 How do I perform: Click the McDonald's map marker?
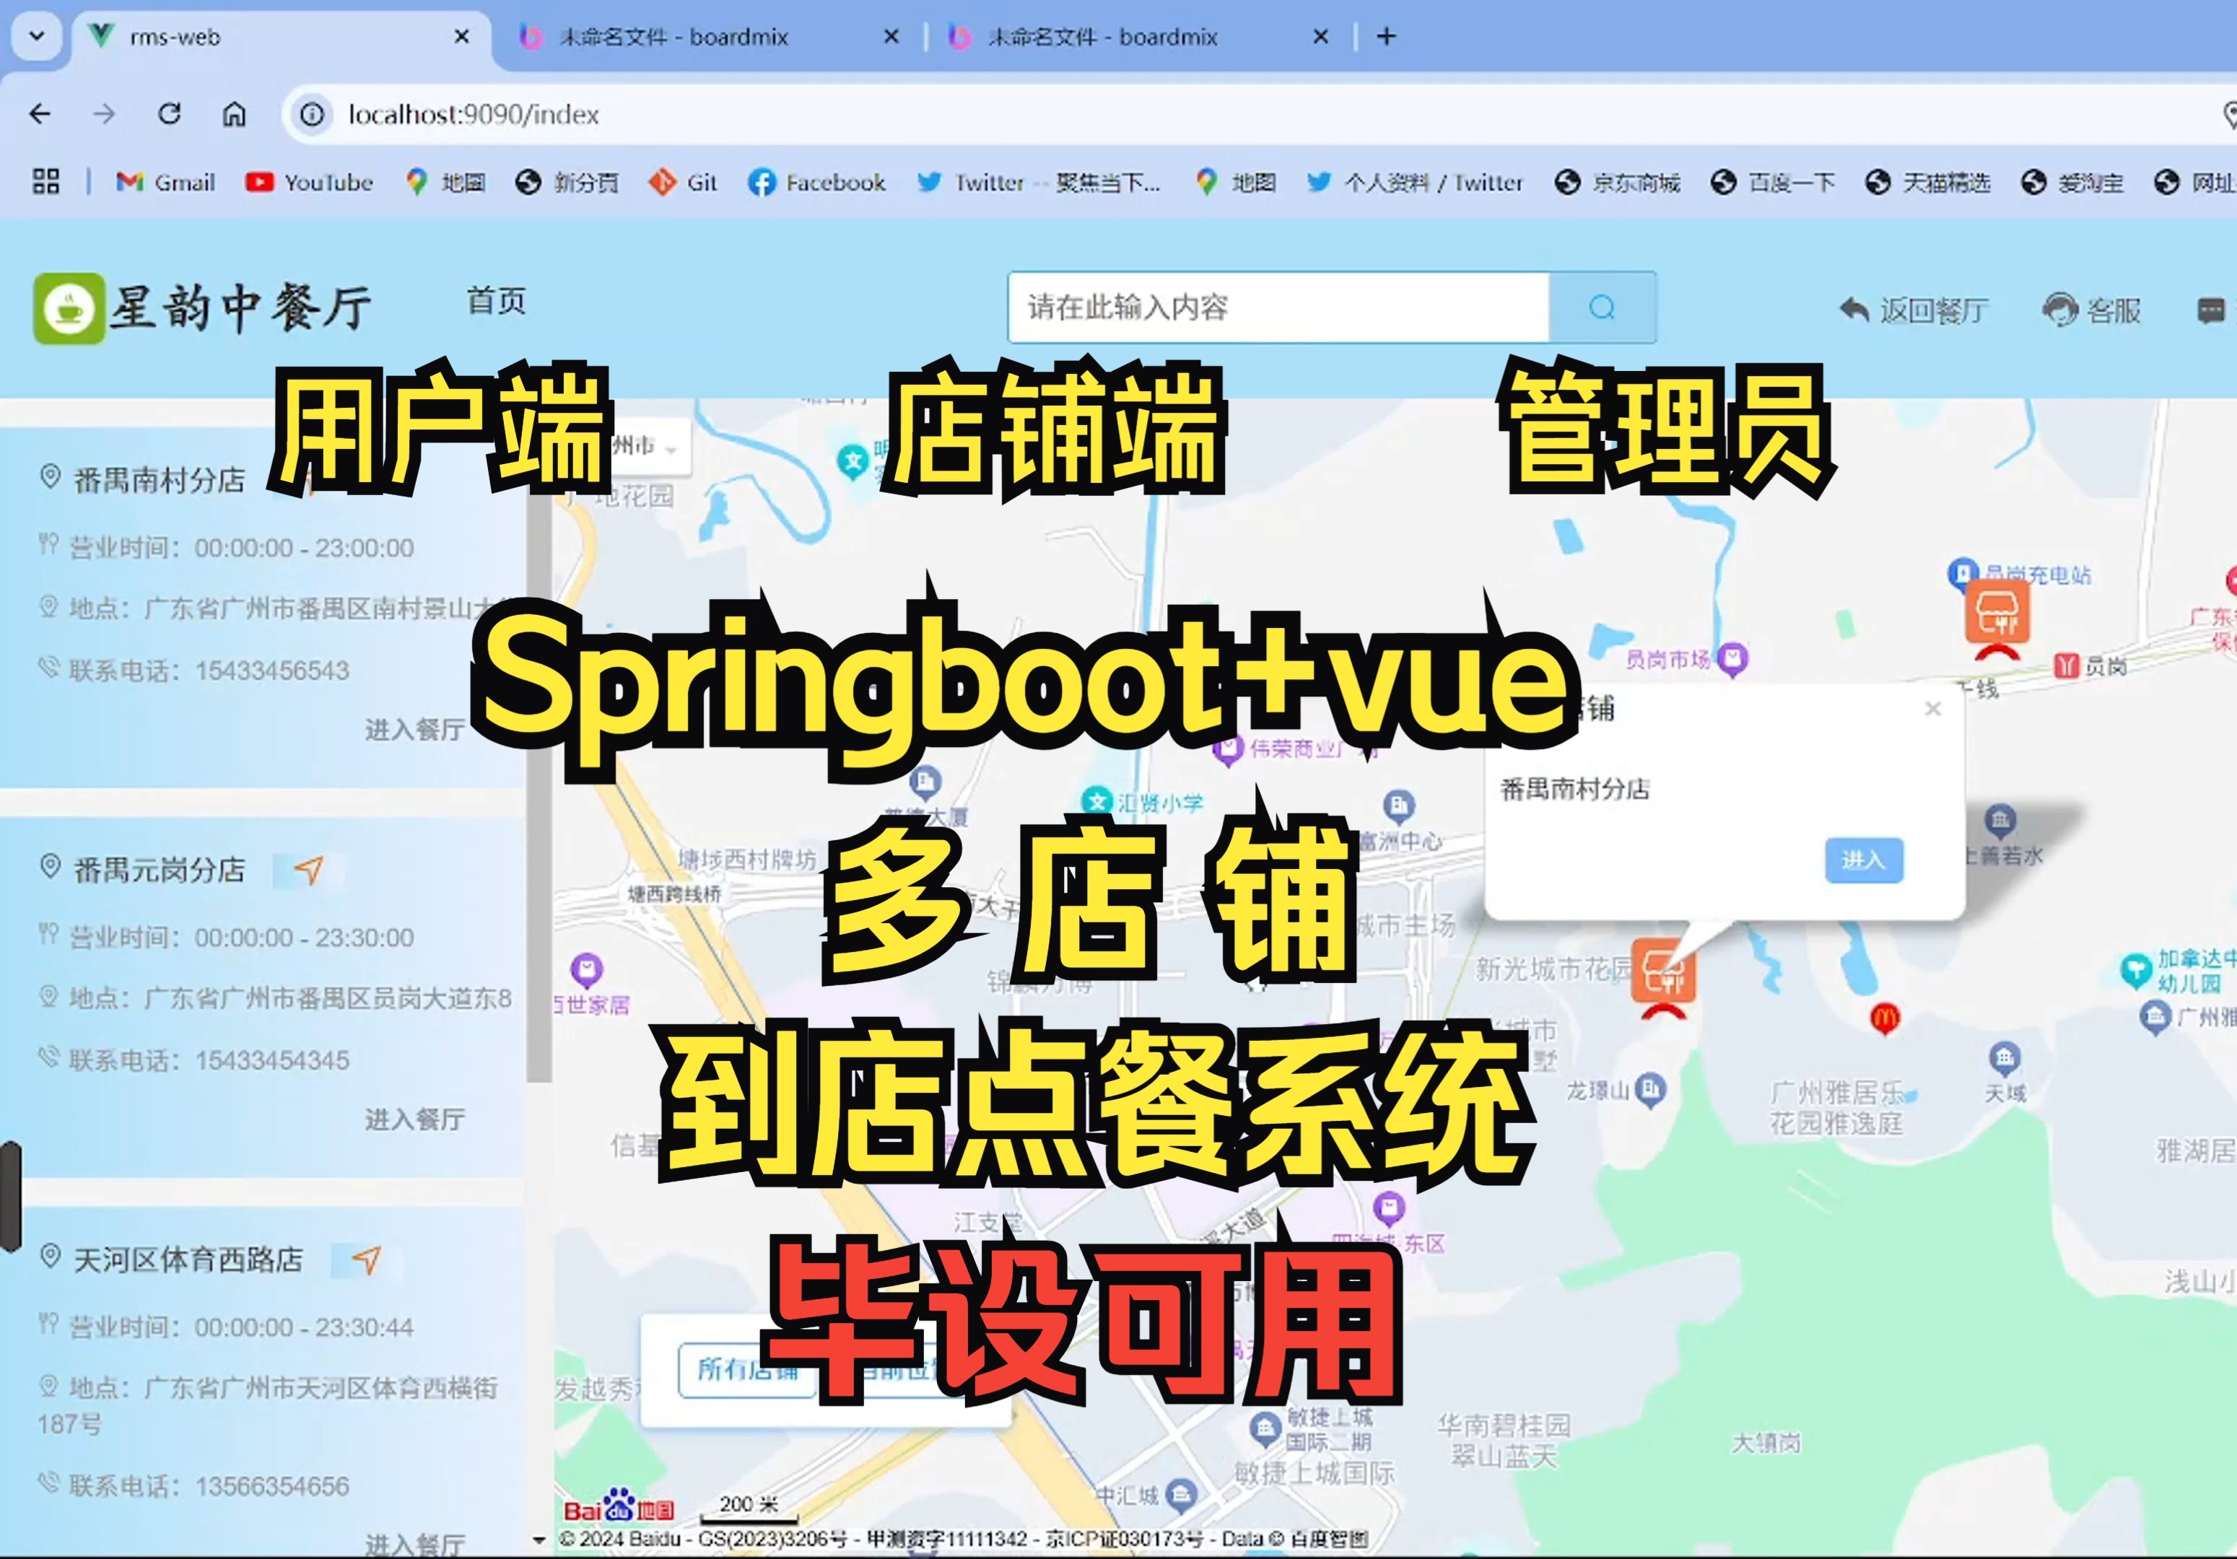click(x=1884, y=1019)
